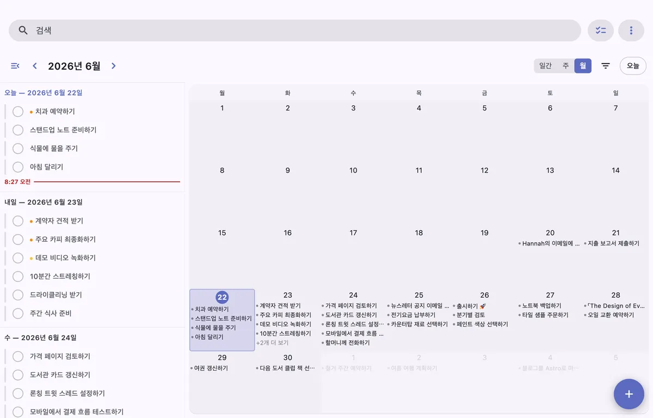Click into the 검색 search field

[x=295, y=30]
